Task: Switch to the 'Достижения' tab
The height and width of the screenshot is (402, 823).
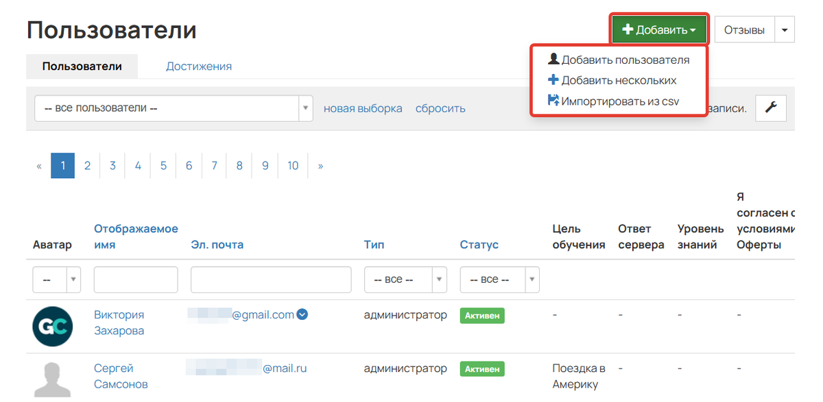Action: pyautogui.click(x=198, y=66)
